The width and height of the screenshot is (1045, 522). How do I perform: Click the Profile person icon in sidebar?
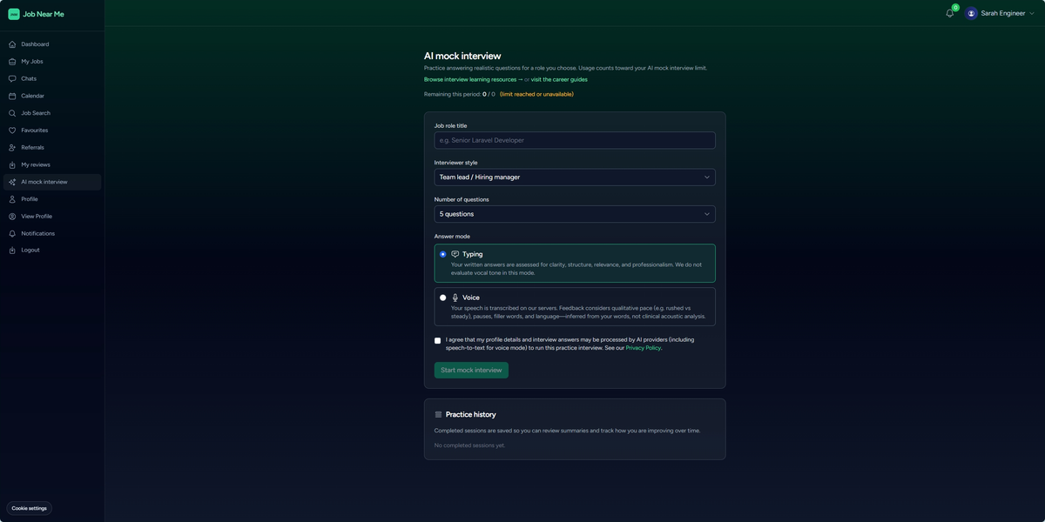pyautogui.click(x=12, y=199)
